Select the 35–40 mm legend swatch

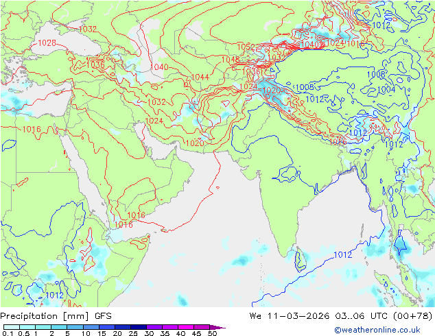tap(169, 327)
